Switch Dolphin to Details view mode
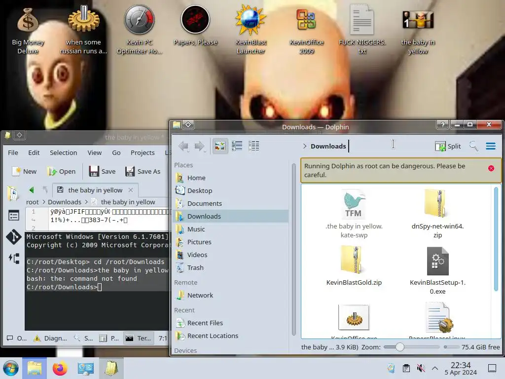The image size is (505, 379). coord(254,146)
